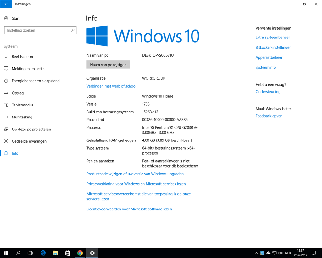The width and height of the screenshot is (322, 258).
Task: Open the Beeldscherm settings page
Action: pyautogui.click(x=19, y=57)
